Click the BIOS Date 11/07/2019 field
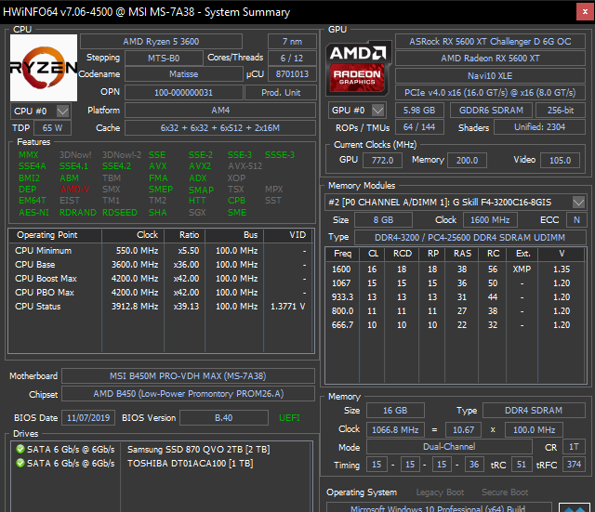595x512 pixels. coord(88,418)
